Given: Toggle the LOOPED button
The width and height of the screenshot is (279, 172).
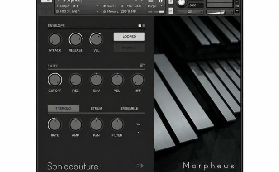Looking at the screenshot, I should click(x=129, y=37).
